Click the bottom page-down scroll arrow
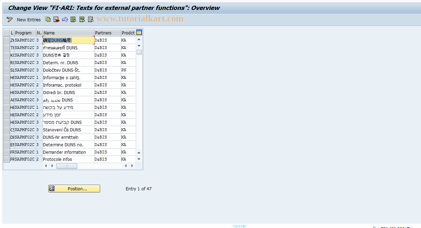Screen dimensions: 421x228 pyautogui.click(x=139, y=159)
